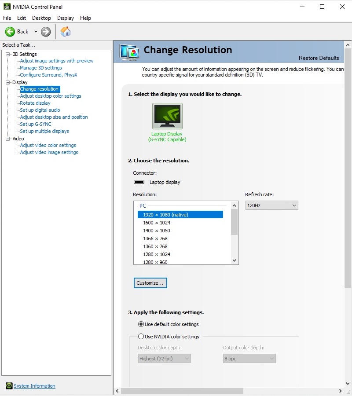Open Adjust video color settings

click(x=48, y=145)
